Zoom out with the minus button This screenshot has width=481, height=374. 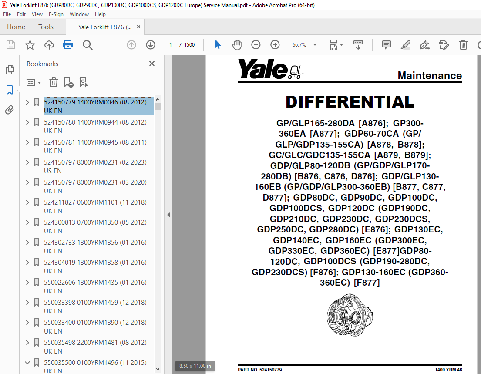[x=256, y=45]
